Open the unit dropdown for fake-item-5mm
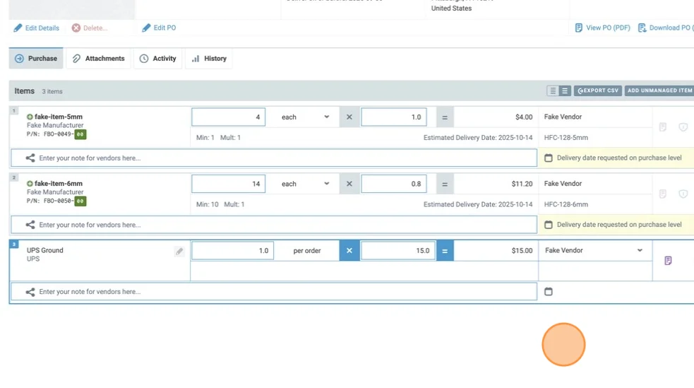Screen dimensions: 694x388 [x=305, y=117]
